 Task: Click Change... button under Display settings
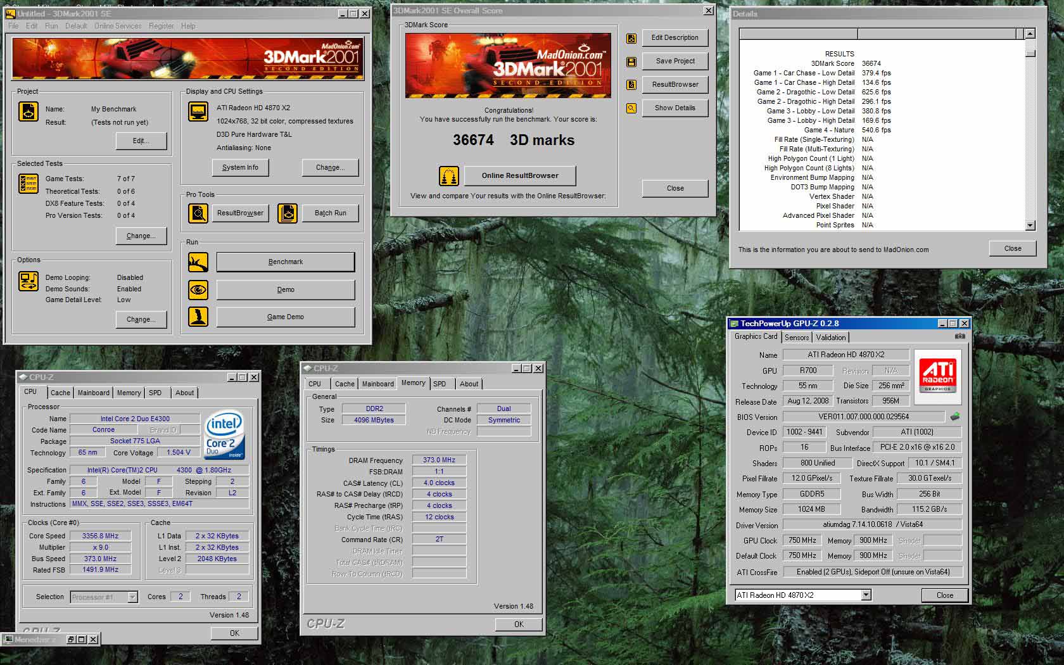pos(330,167)
